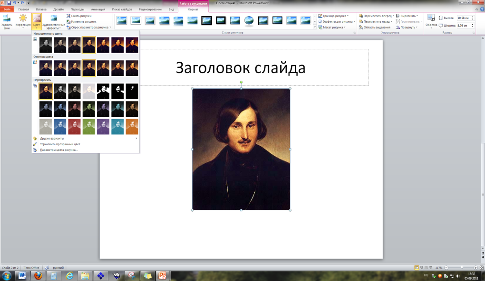Viewport: 485px width, 281px height.
Task: Click the zoom slider in status bar
Action: pyautogui.click(x=462, y=268)
